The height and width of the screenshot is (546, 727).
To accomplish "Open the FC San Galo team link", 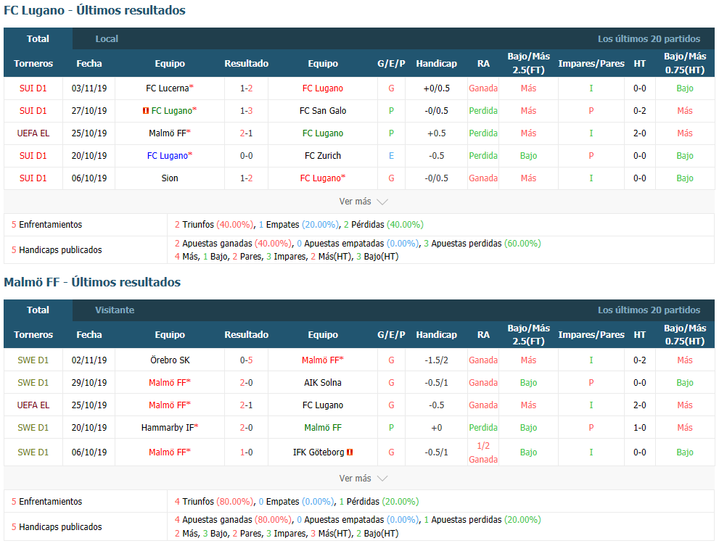I will (323, 111).
